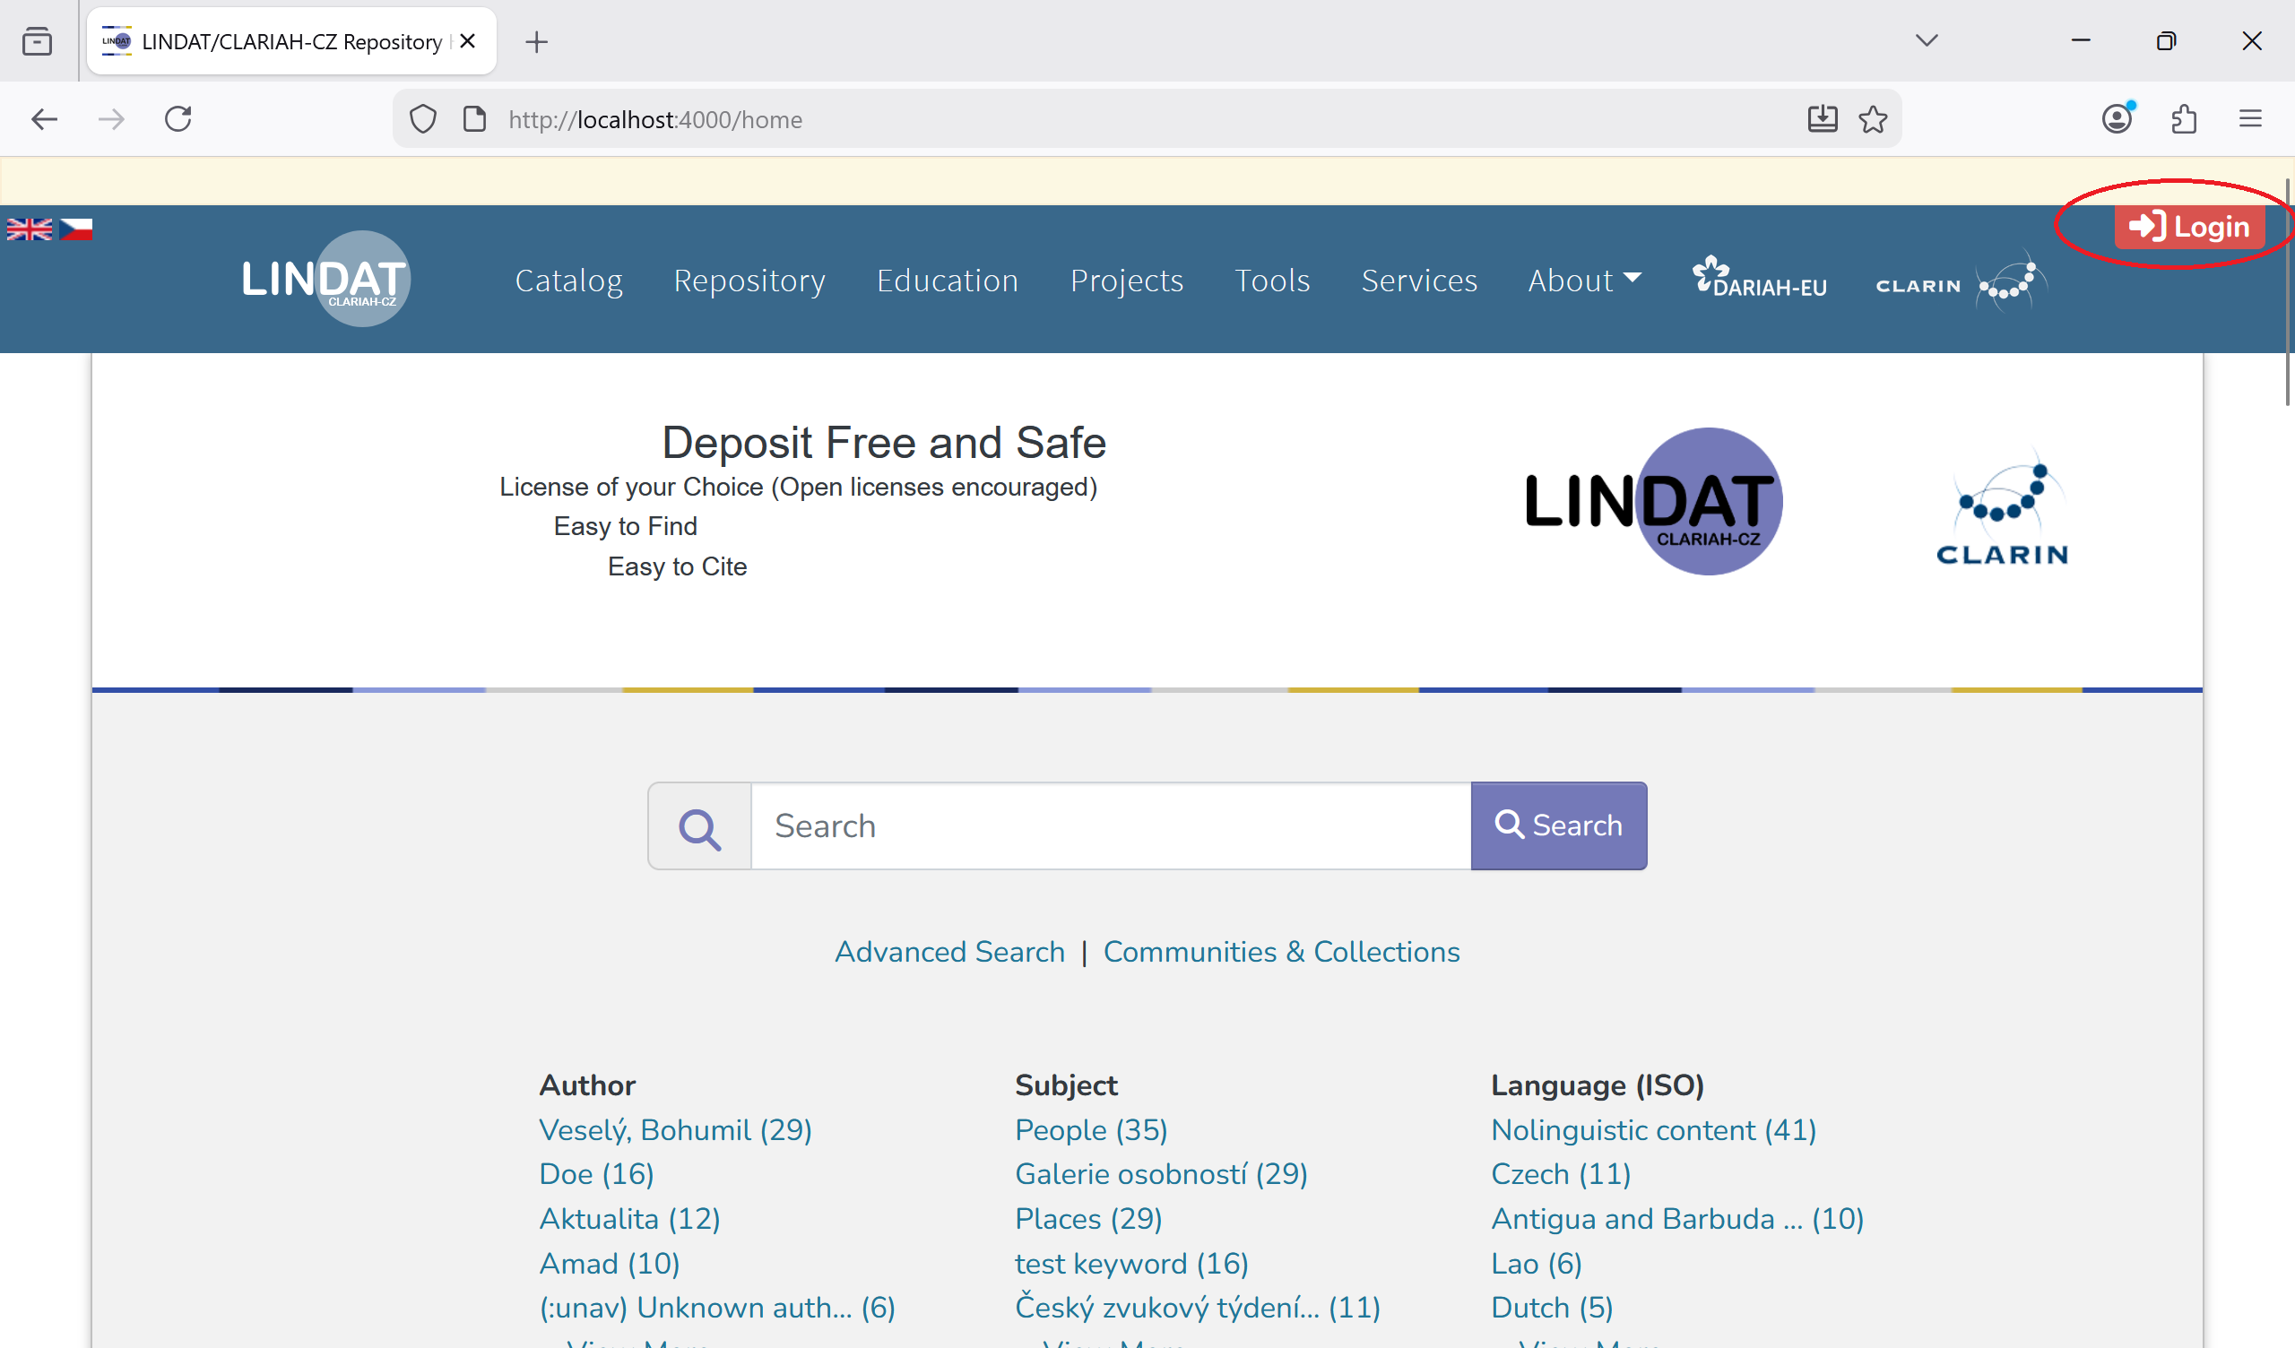Screen dimensions: 2295x1348
Task: Filter by language Lao (6)
Action: [x=1536, y=1263]
